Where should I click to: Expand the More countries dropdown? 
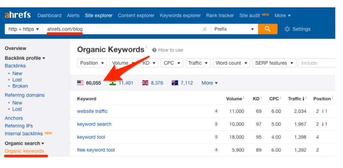[x=210, y=83]
